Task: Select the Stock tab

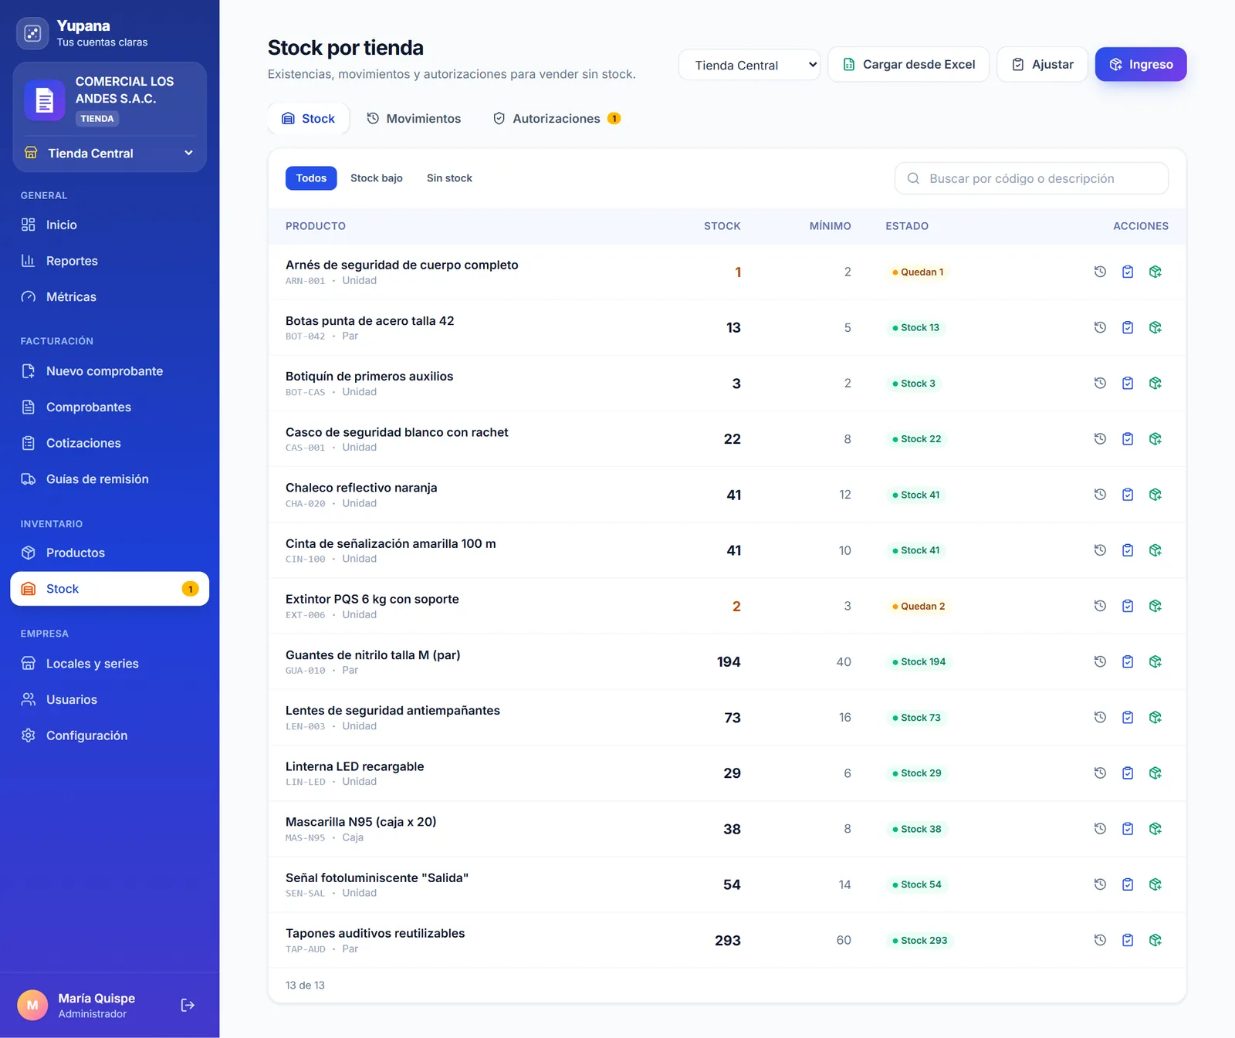Action: (309, 118)
